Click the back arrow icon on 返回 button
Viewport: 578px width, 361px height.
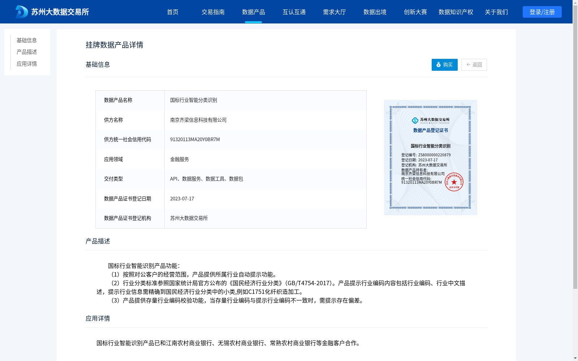469,65
